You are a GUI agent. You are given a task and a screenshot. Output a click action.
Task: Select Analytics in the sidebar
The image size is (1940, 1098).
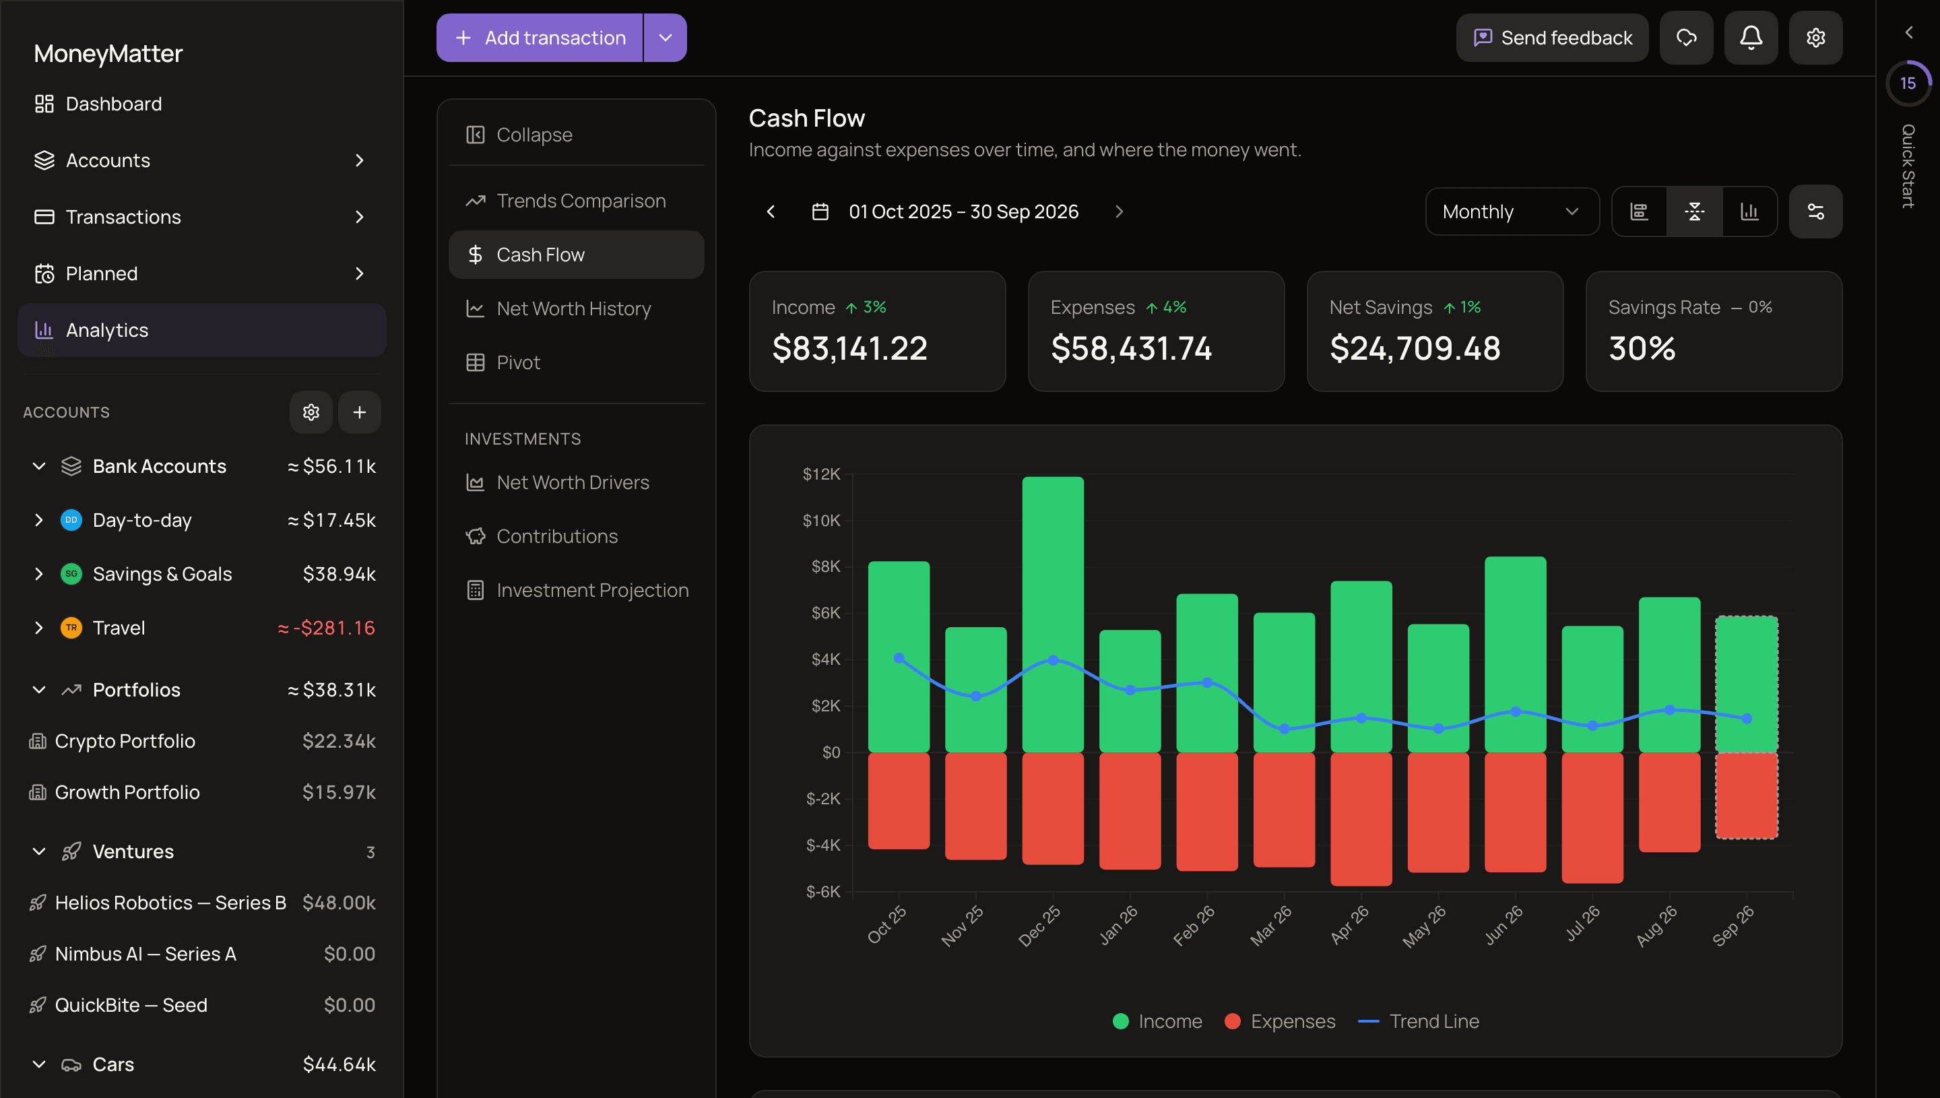click(x=202, y=329)
